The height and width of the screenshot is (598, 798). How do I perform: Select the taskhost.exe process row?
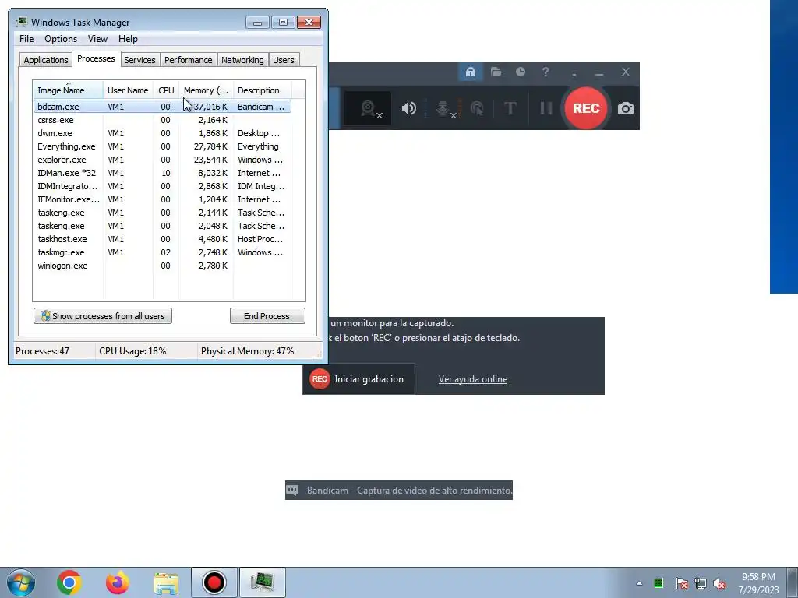click(162, 239)
